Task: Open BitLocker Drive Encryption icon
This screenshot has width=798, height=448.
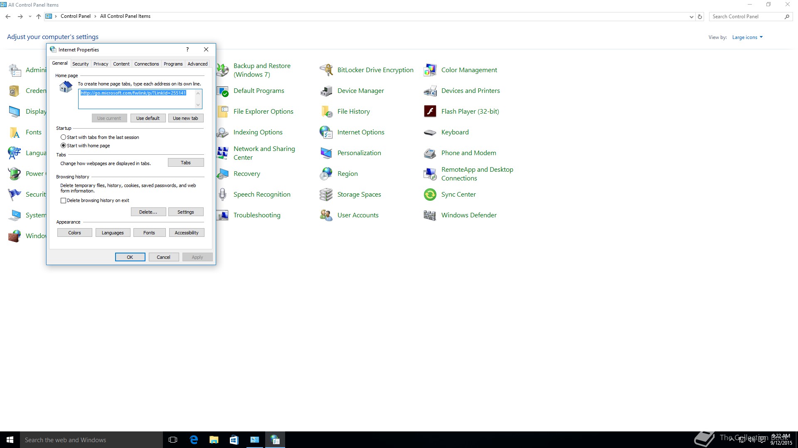Action: coord(326,70)
